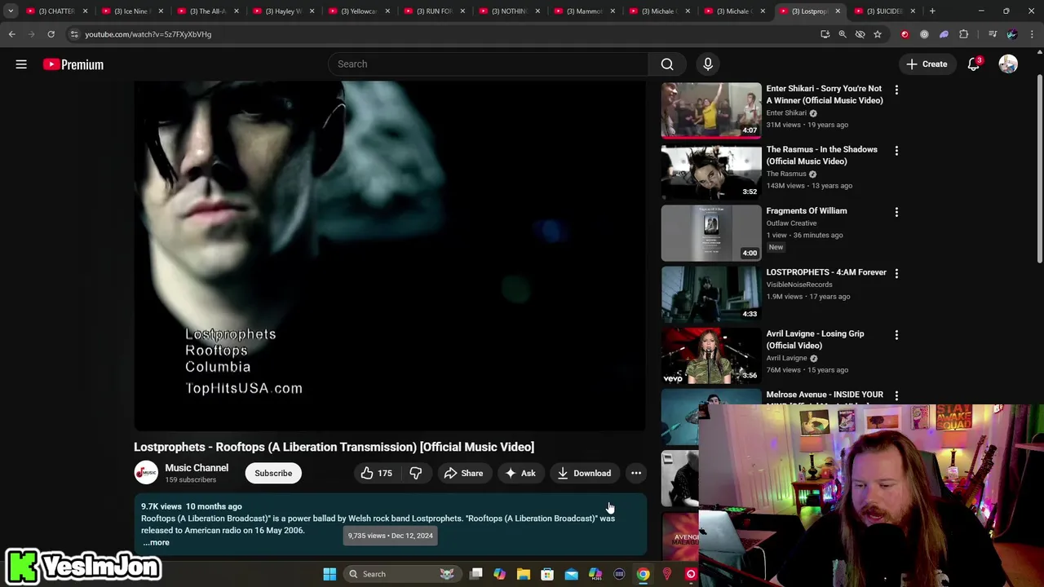
Task: Switch to the Hayley W tab
Action: (x=283, y=11)
